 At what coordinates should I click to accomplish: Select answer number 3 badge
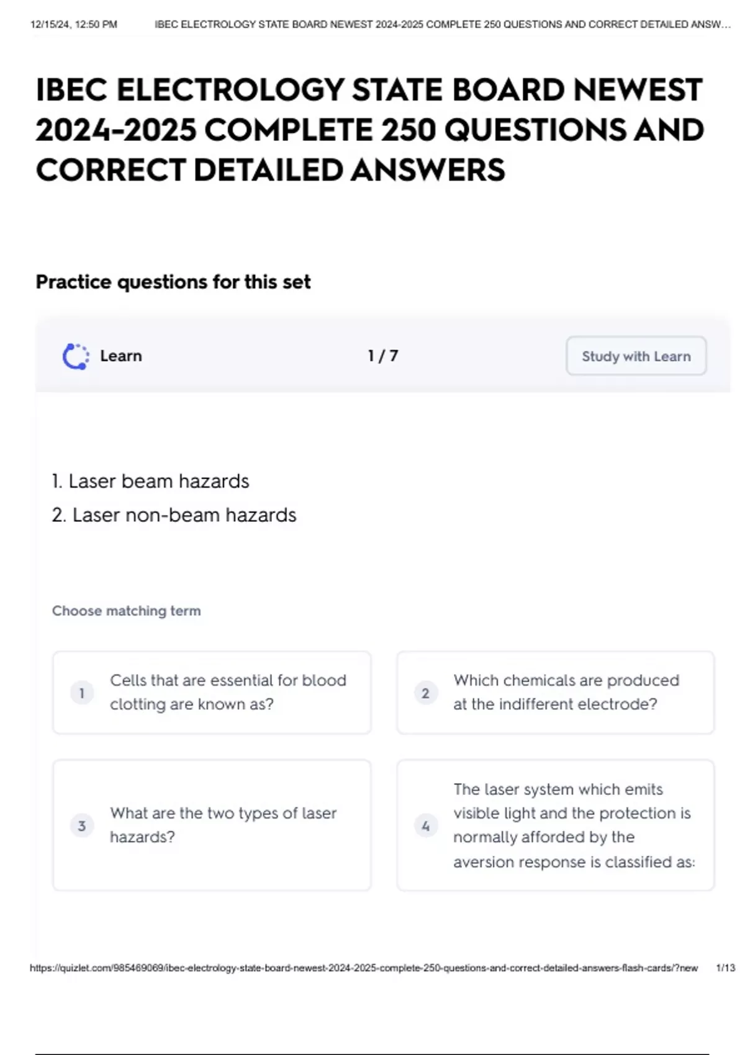click(82, 825)
